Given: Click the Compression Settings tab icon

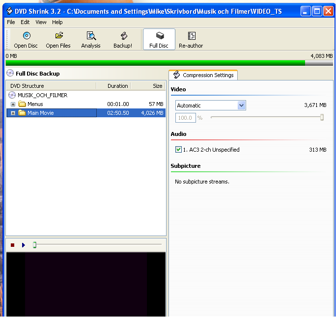Looking at the screenshot, I should click(x=176, y=75).
